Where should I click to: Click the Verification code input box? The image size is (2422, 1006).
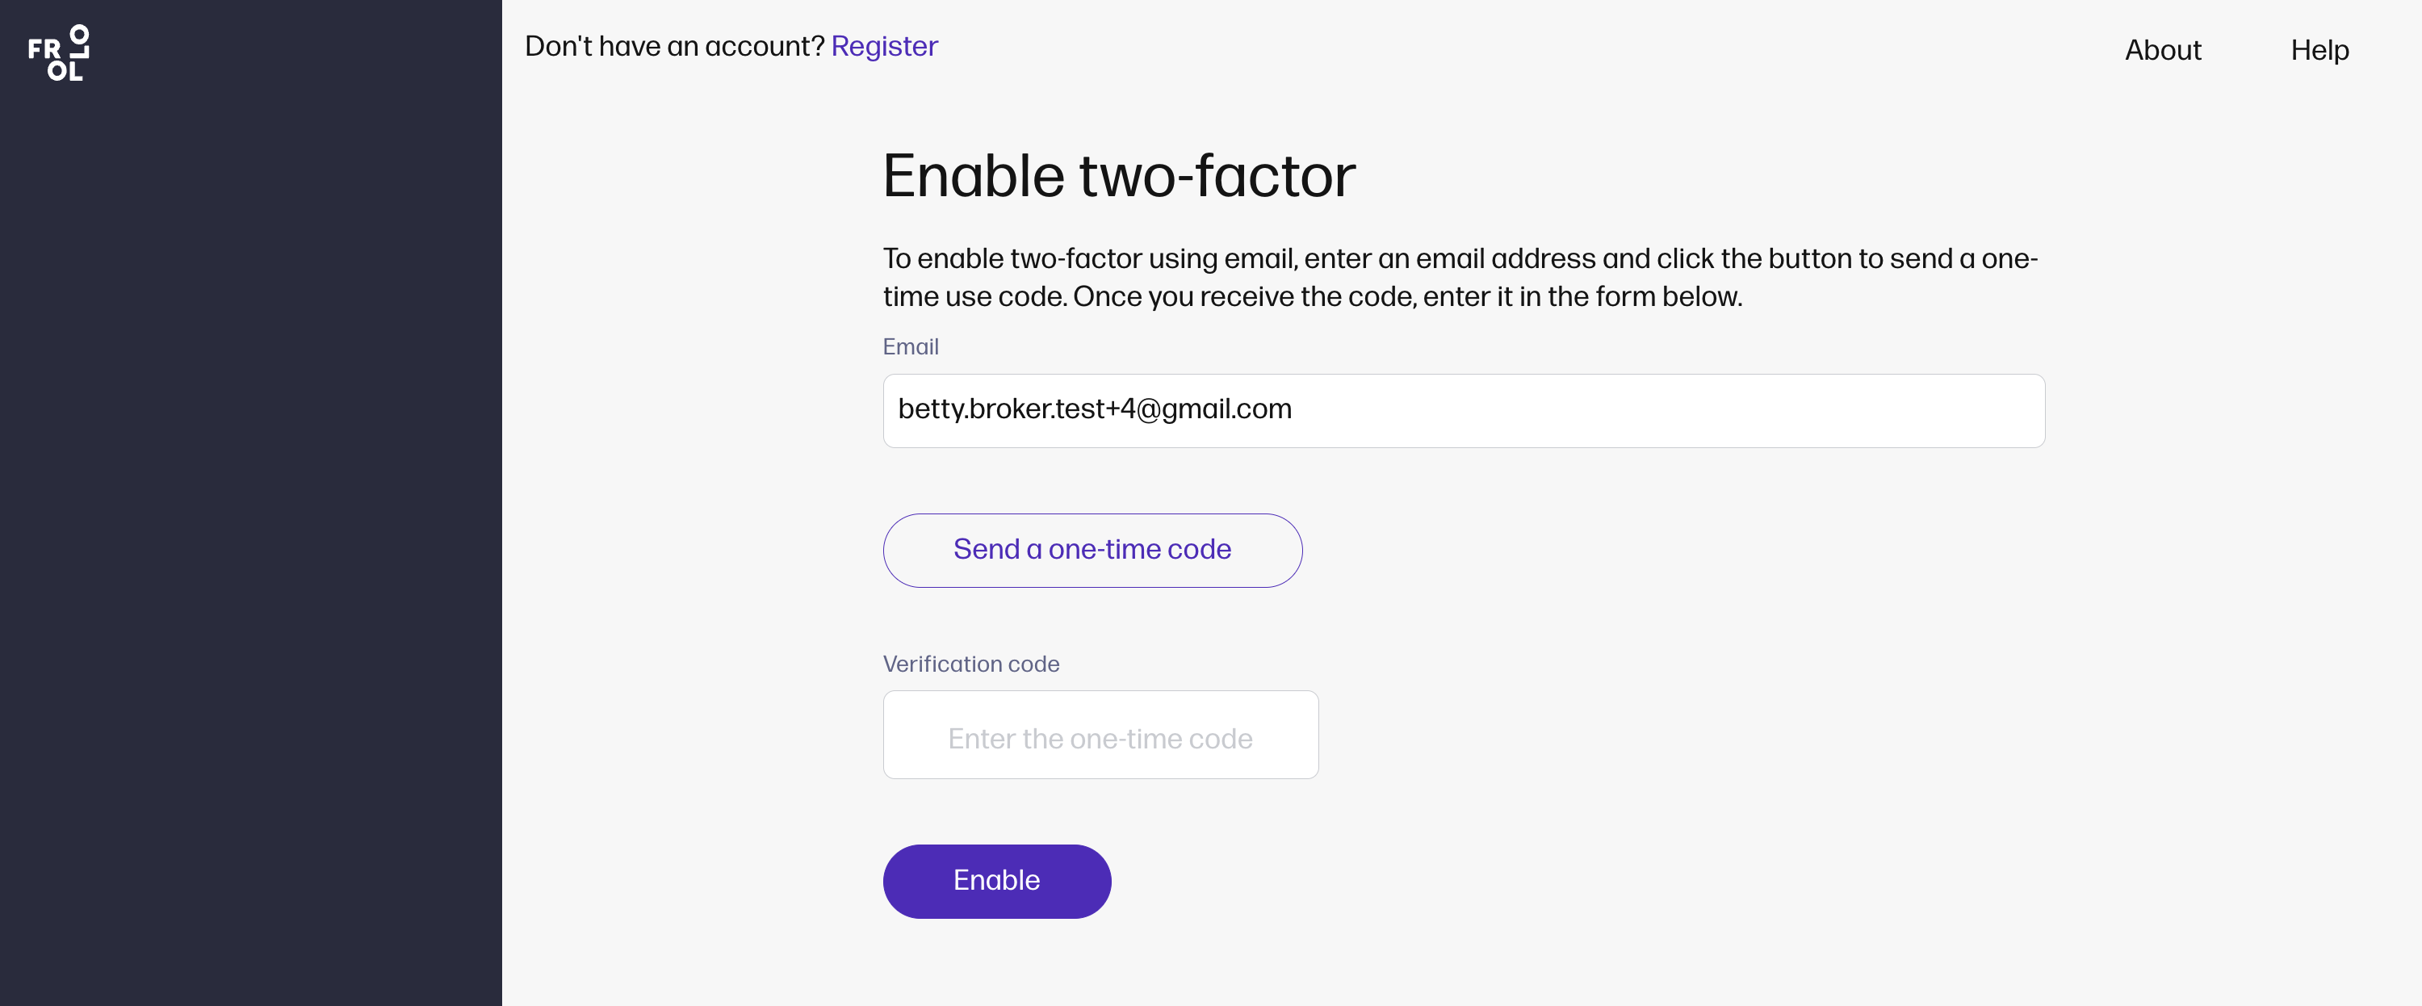pos(1100,736)
